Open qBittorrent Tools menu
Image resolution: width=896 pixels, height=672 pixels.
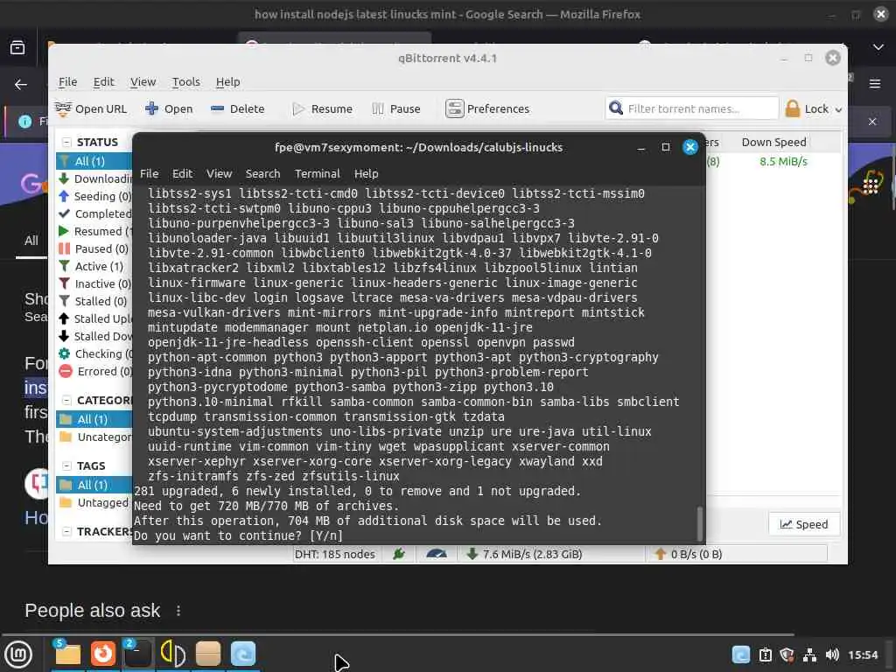coord(186,81)
